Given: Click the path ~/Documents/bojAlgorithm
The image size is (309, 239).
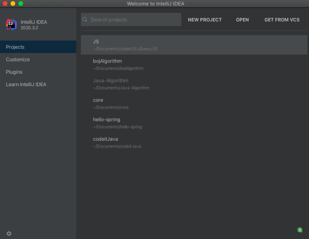Looking at the screenshot, I should click(118, 68).
